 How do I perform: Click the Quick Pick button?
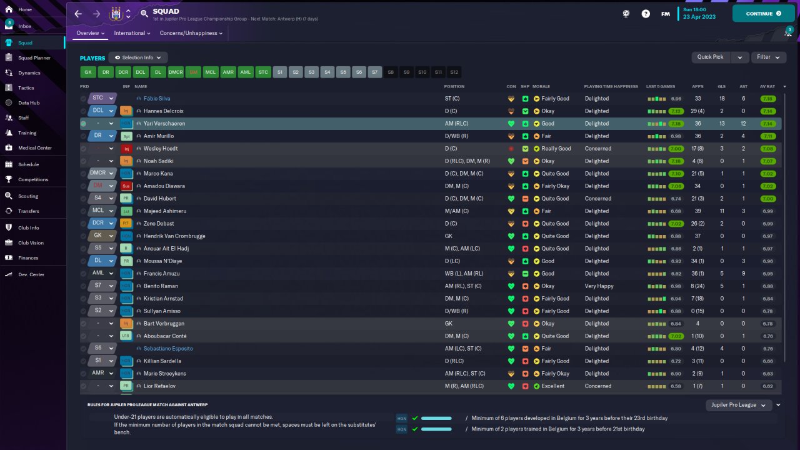click(711, 57)
